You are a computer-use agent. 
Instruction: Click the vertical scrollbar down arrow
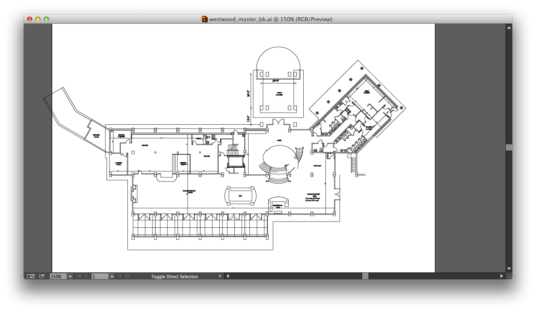point(509,269)
